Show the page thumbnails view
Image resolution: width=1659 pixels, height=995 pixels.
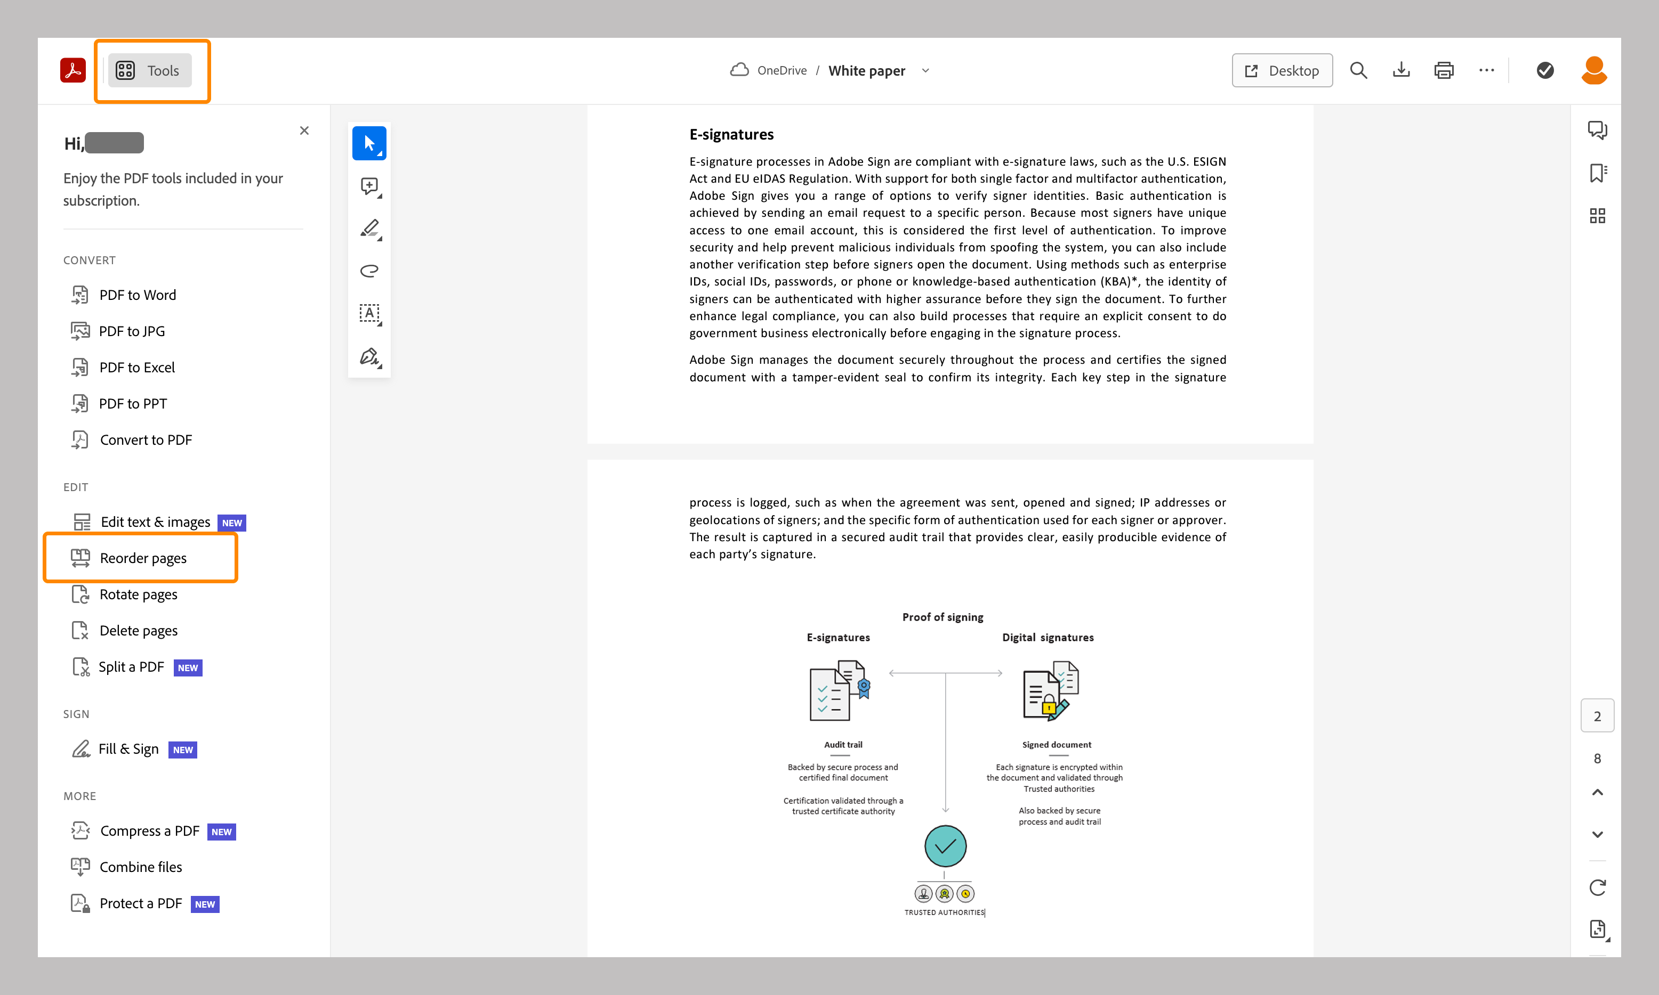tap(1597, 215)
